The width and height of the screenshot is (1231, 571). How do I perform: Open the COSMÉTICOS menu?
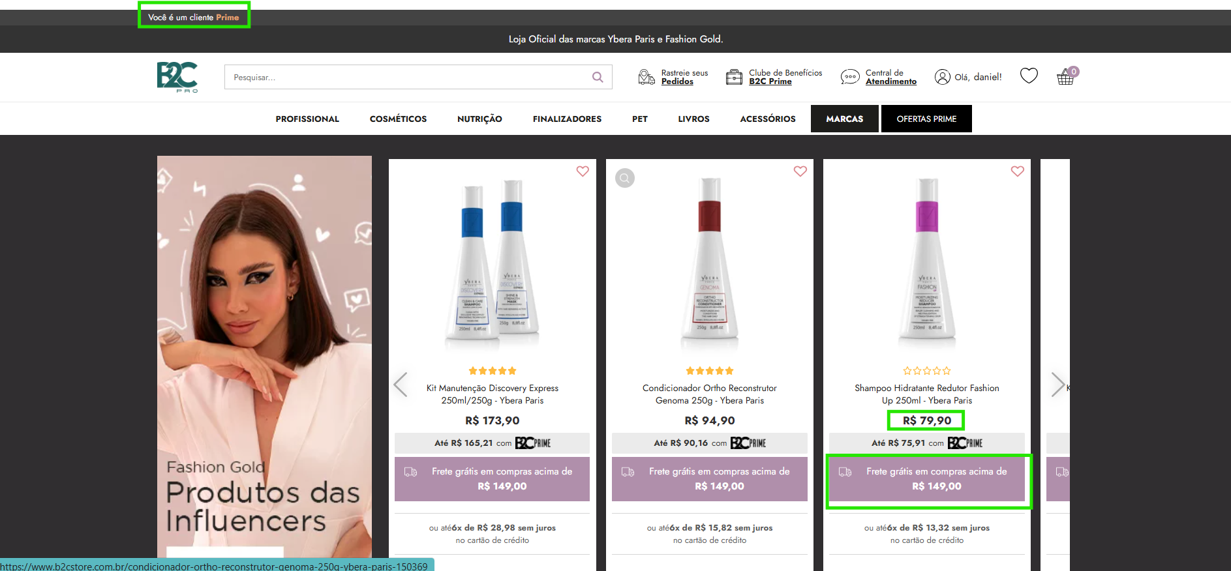[x=398, y=119]
